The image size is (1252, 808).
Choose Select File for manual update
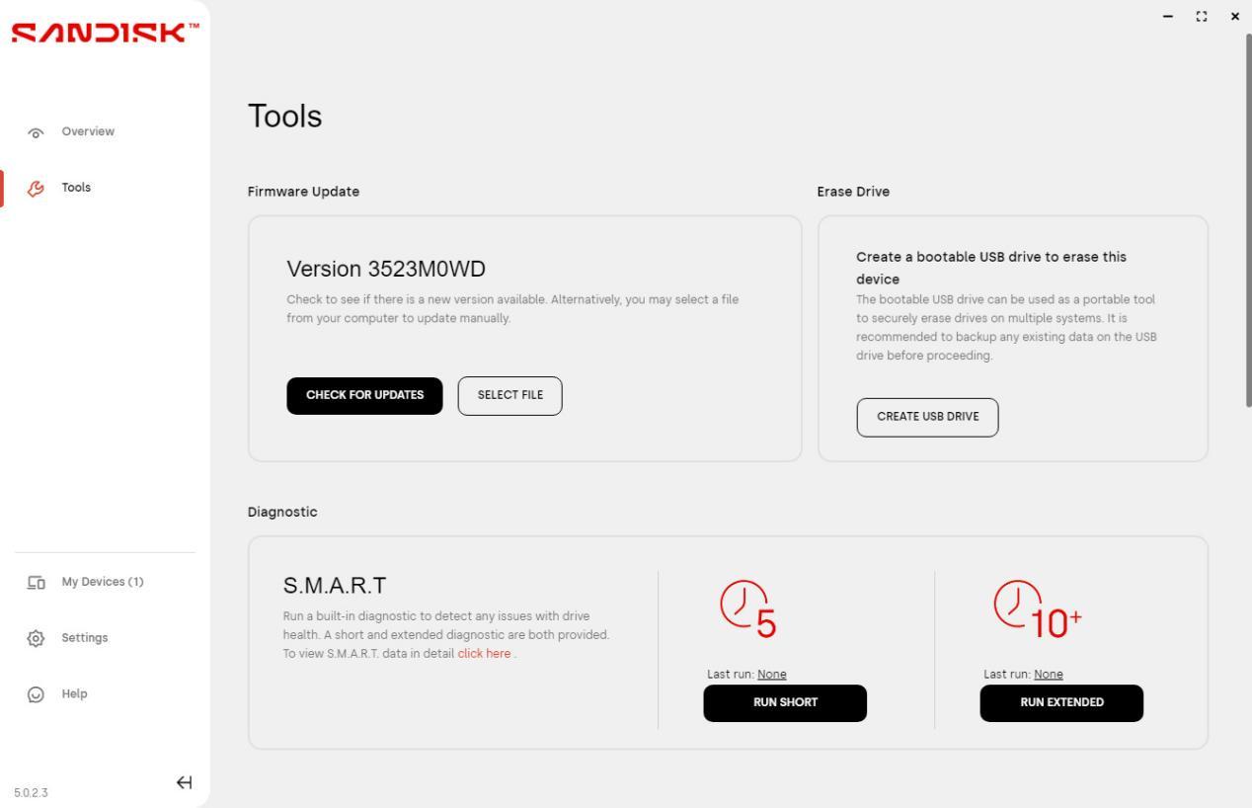(x=510, y=395)
